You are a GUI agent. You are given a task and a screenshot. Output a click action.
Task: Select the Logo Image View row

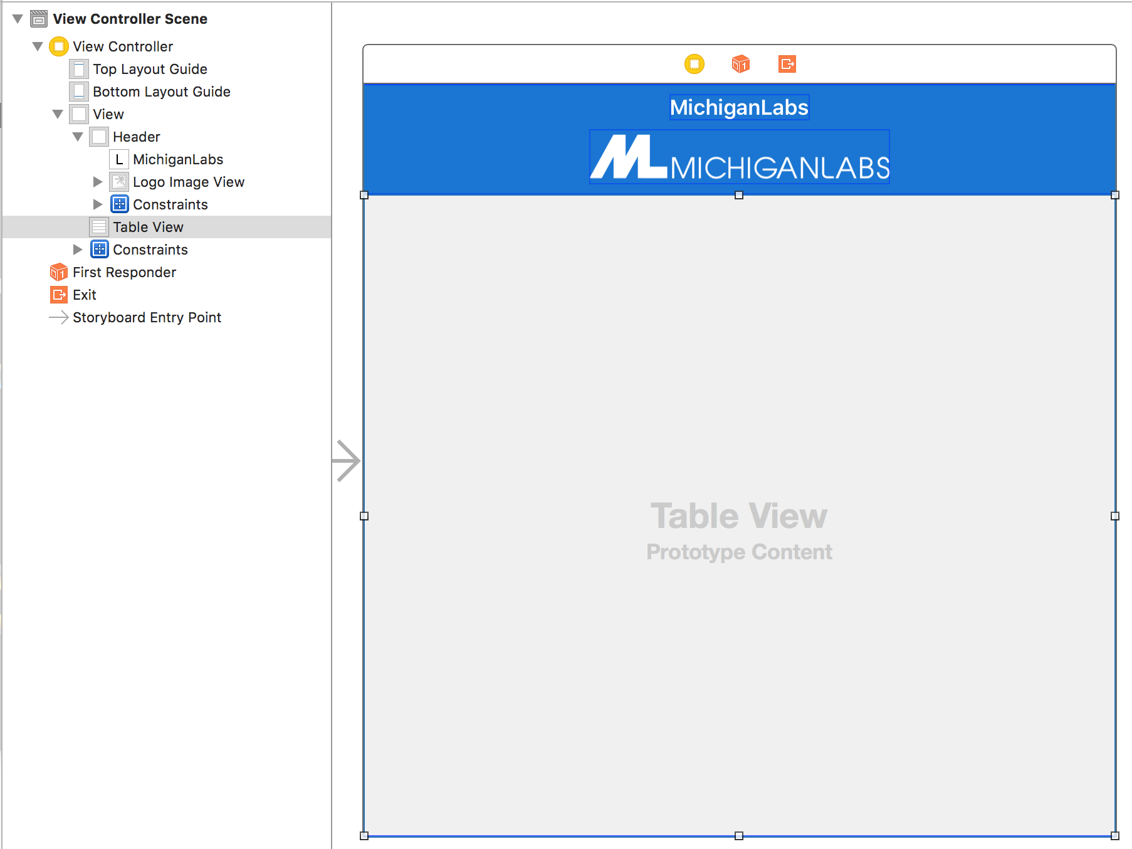click(167, 182)
